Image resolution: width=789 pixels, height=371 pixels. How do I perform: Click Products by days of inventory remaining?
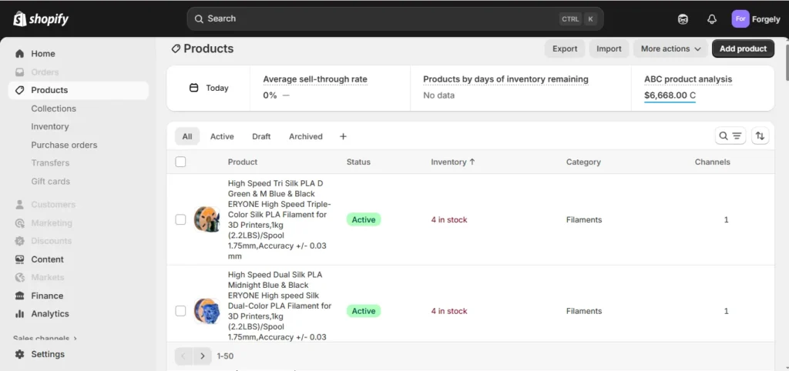tap(505, 79)
